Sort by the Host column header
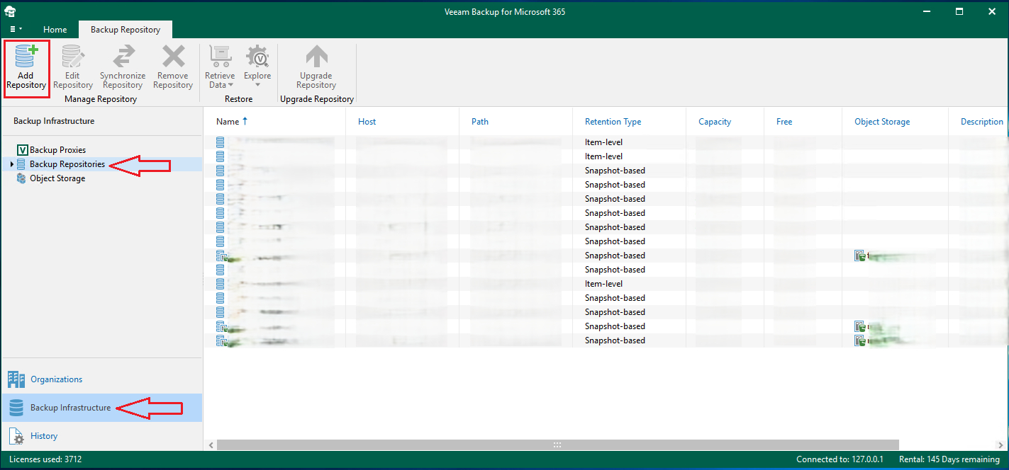This screenshot has width=1009, height=470. click(x=403, y=122)
